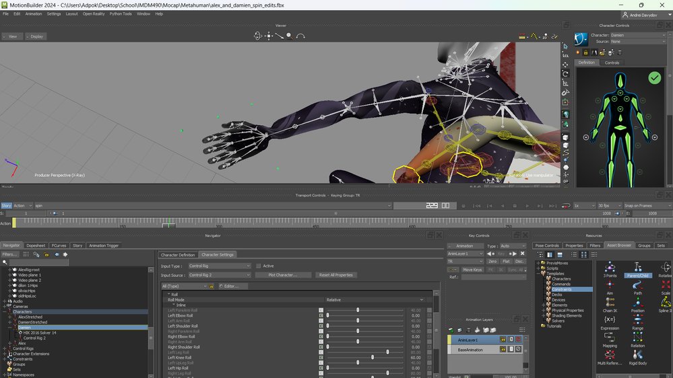Select the Path constraint asset
The width and height of the screenshot is (673, 378).
click(638, 288)
